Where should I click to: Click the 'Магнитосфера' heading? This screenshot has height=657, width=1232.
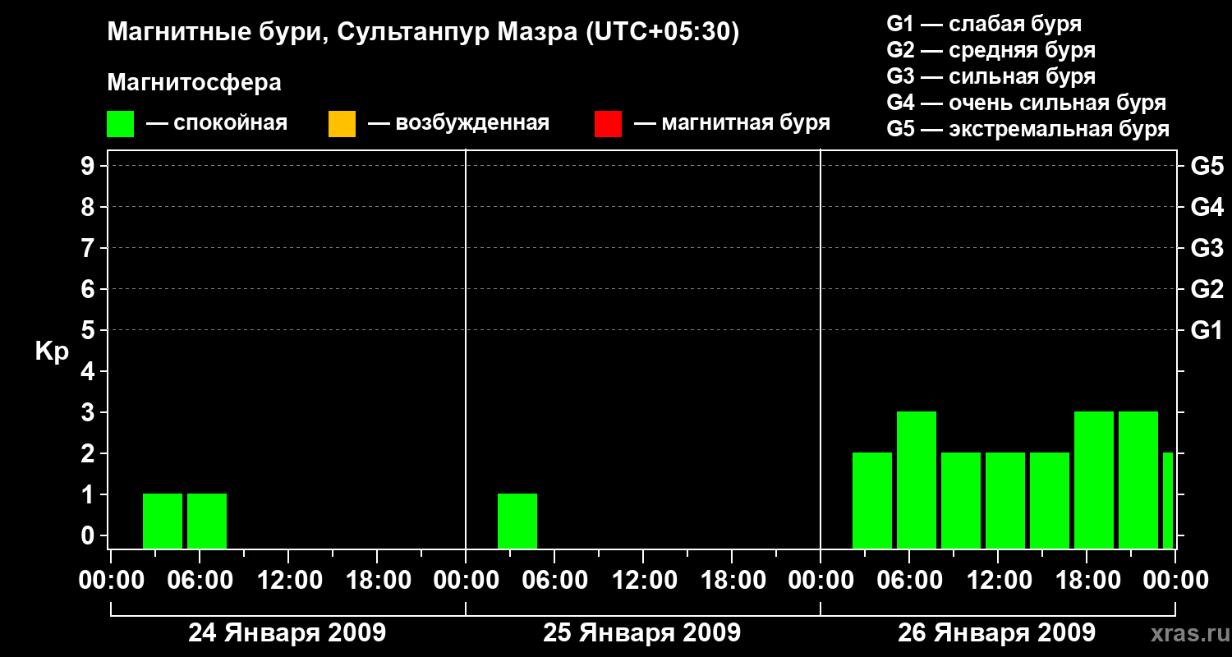(195, 83)
